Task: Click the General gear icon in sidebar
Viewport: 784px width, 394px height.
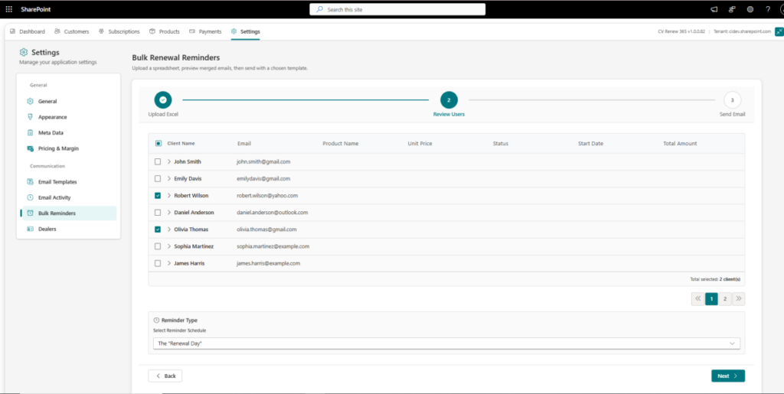Action: point(30,102)
